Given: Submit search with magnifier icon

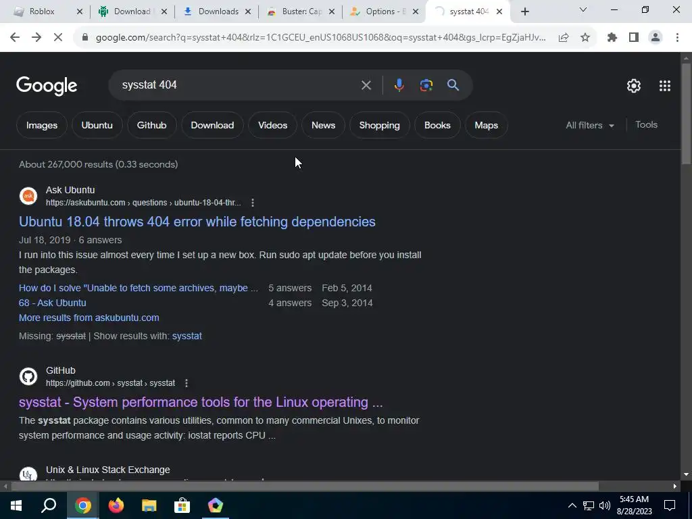Looking at the screenshot, I should point(453,85).
